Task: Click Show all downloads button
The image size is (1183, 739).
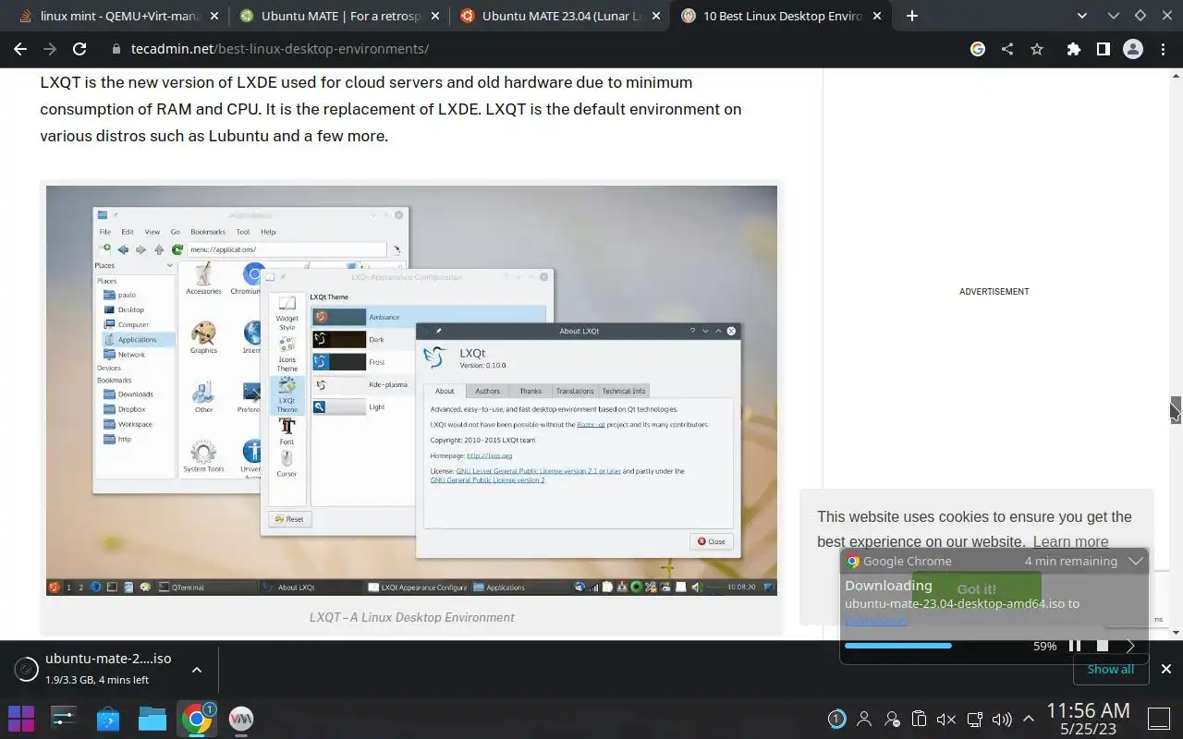Action: pos(1110,669)
